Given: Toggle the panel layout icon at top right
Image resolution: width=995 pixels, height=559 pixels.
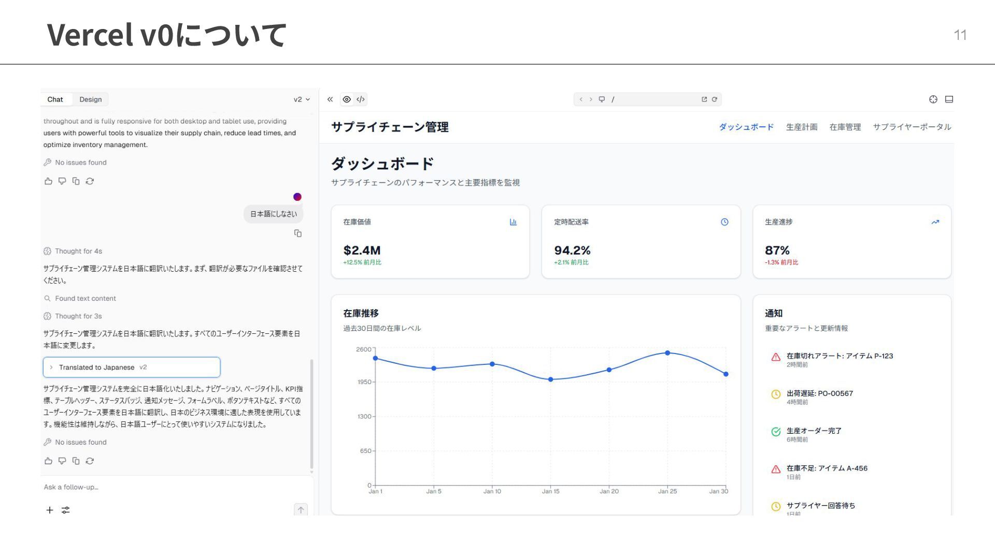Looking at the screenshot, I should 949,99.
